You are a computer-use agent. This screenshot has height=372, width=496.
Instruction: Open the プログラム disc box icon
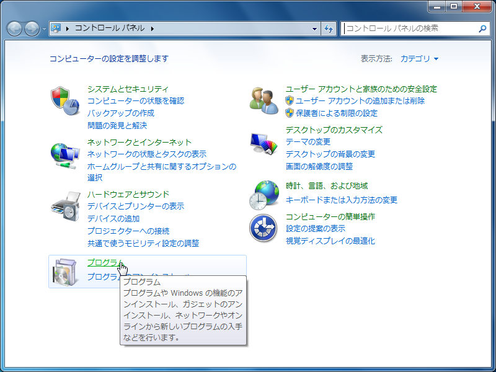(65, 272)
